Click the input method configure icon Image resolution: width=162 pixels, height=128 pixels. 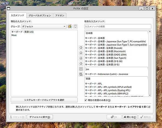coord(81,69)
